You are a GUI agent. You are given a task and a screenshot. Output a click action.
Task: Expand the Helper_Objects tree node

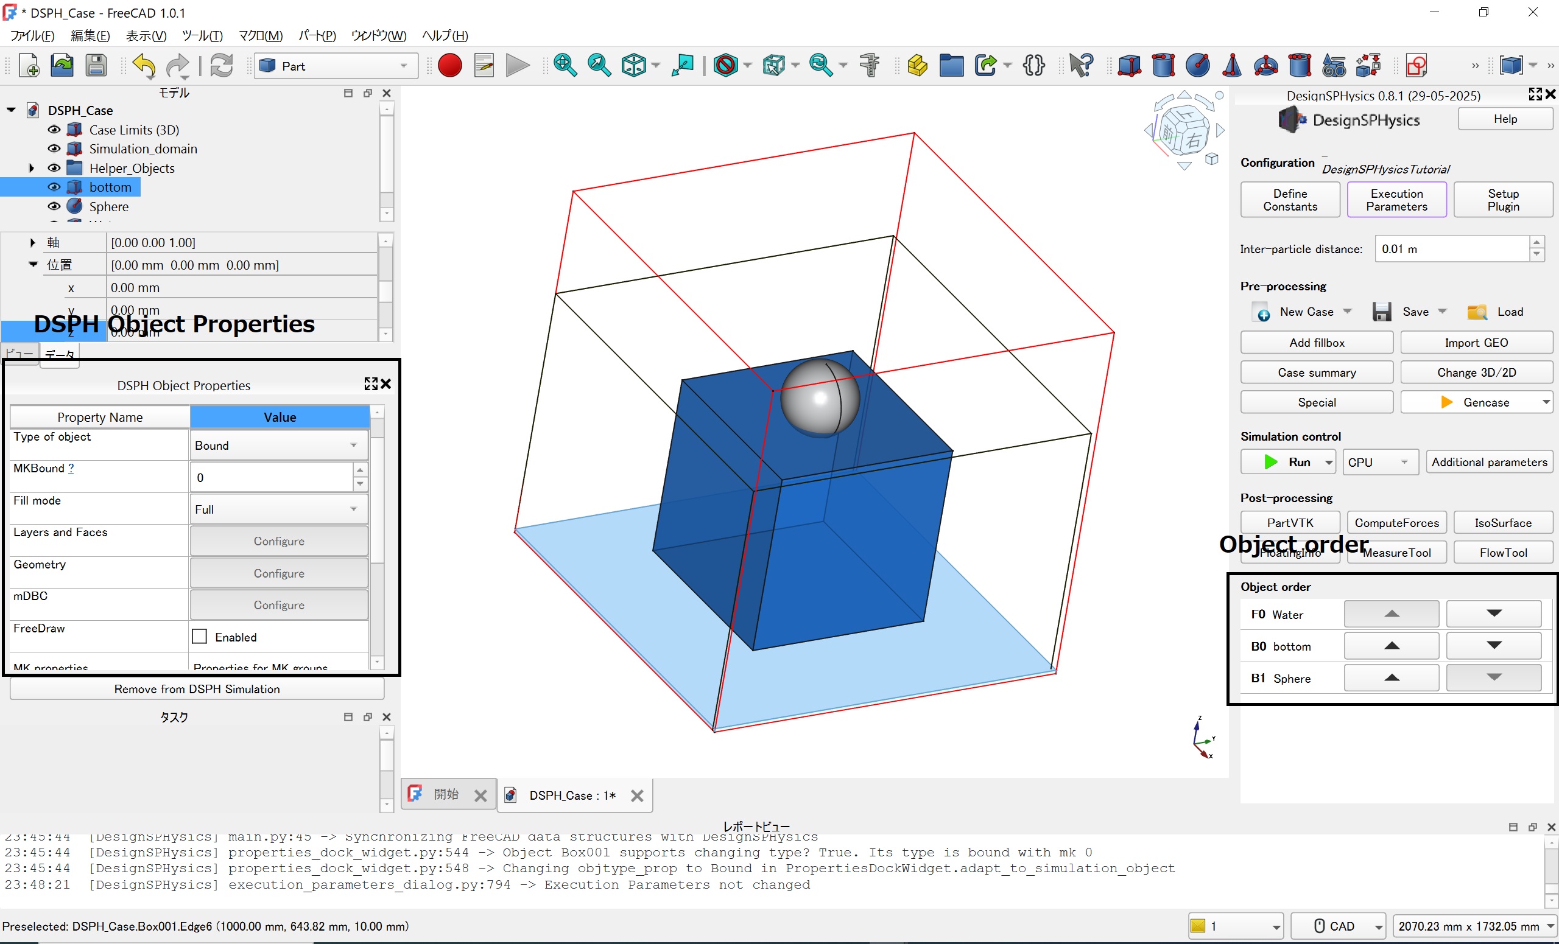[x=32, y=168]
